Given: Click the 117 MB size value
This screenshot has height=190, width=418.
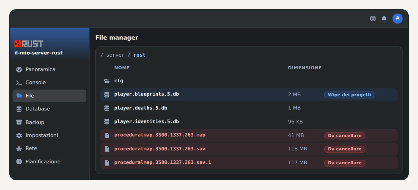Looking at the screenshot, I should (298, 162).
